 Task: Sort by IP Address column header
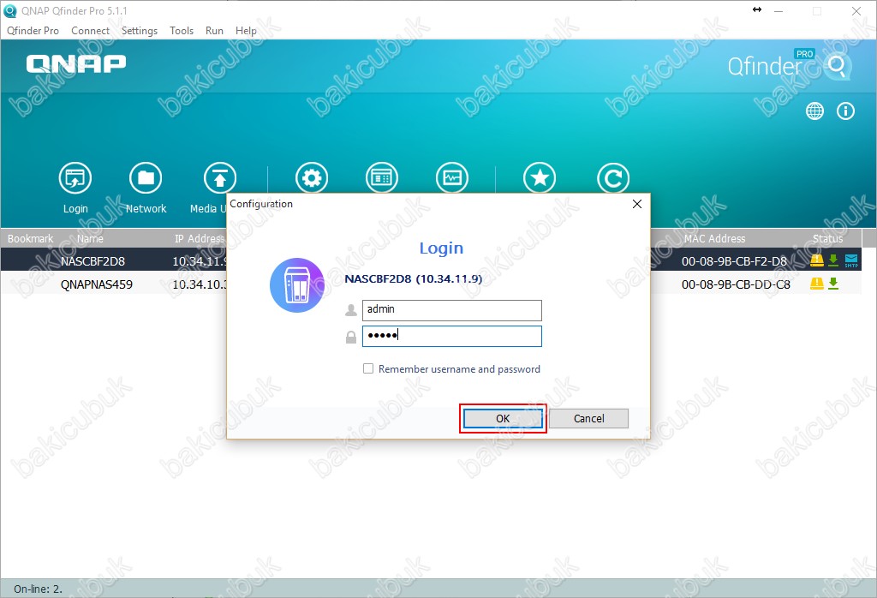point(199,238)
